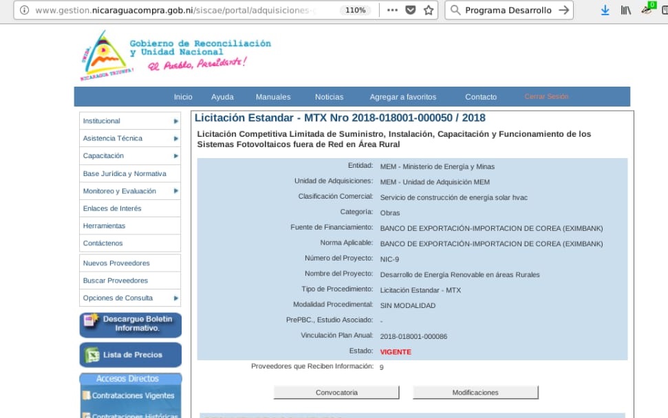Submit the search with the arrow icon
The image size is (668, 418).
(563, 10)
